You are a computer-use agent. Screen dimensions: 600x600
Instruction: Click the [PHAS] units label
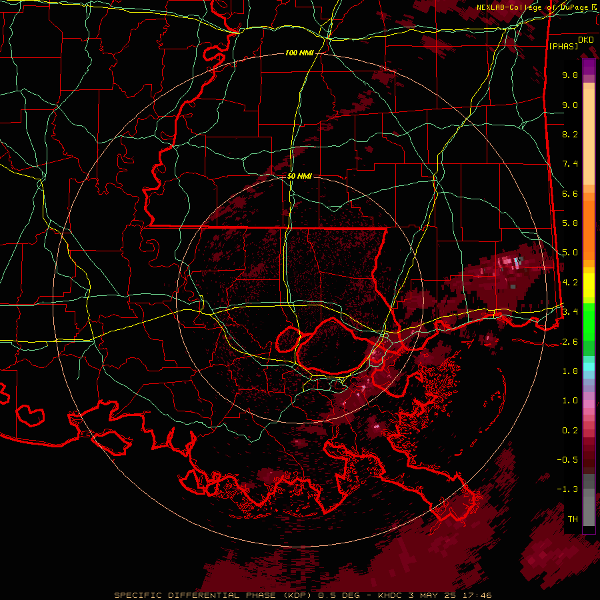pyautogui.click(x=563, y=47)
